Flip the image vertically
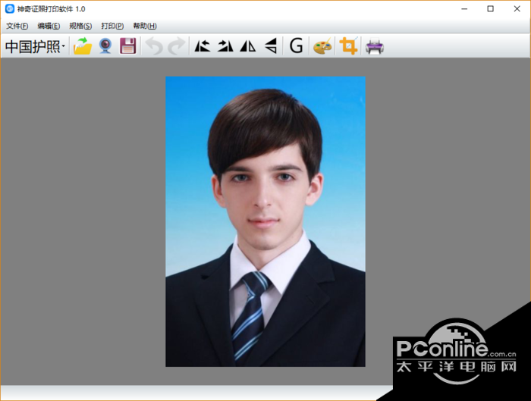Screen dimensions: 531x401 [271, 46]
